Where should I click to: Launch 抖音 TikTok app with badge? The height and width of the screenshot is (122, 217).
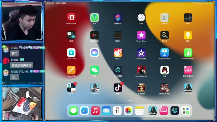click(118, 88)
